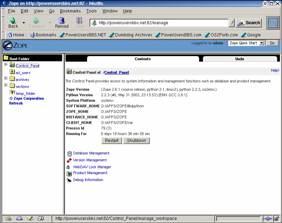Switch to the Contents tab
Image resolution: width=282 pixels, height=223 pixels.
tap(143, 59)
